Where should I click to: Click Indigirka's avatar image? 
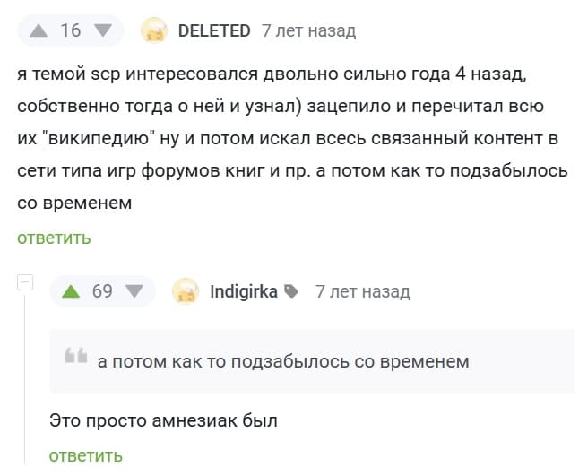tap(185, 290)
